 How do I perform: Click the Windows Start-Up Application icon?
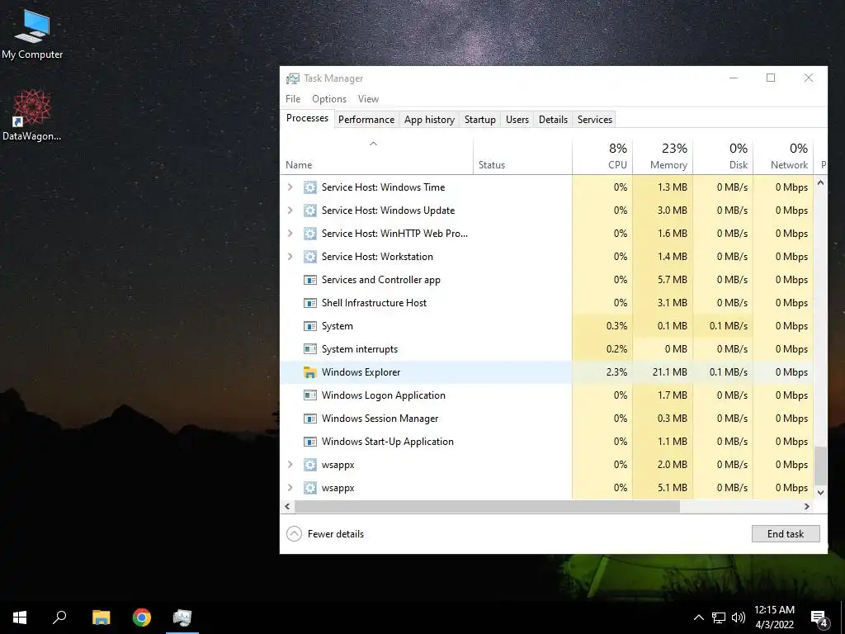310,442
